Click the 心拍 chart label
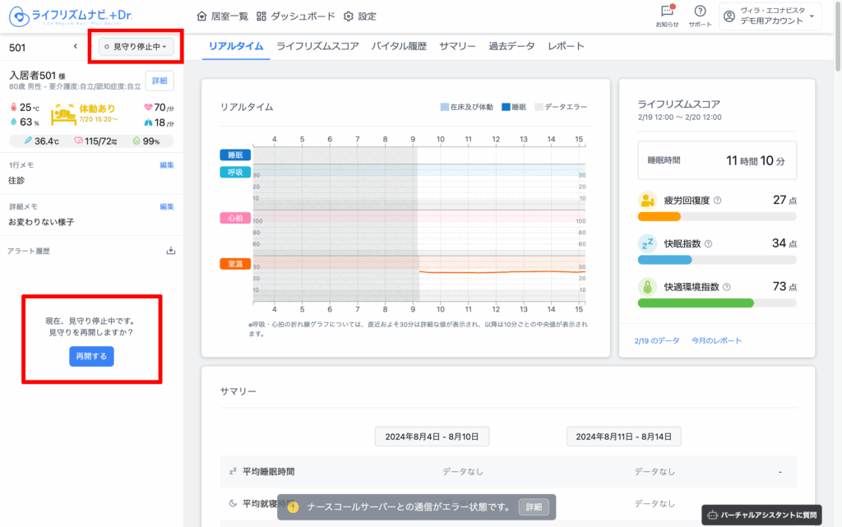This screenshot has width=842, height=527. coord(235,218)
